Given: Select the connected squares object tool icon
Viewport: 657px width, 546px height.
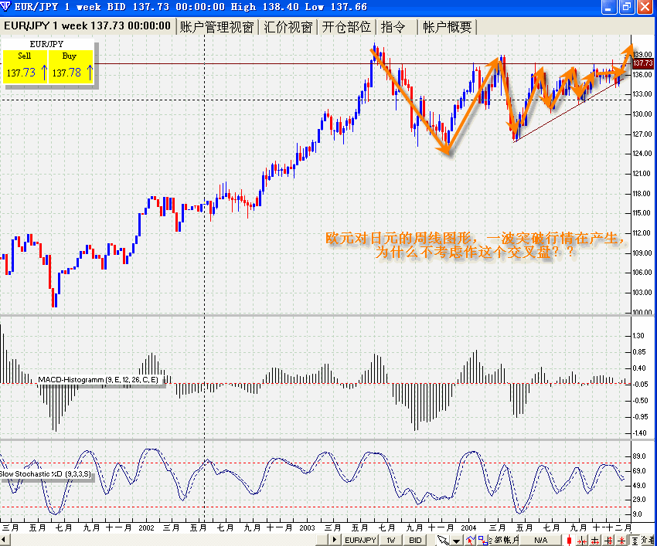Looking at the screenshot, I should (482, 540).
